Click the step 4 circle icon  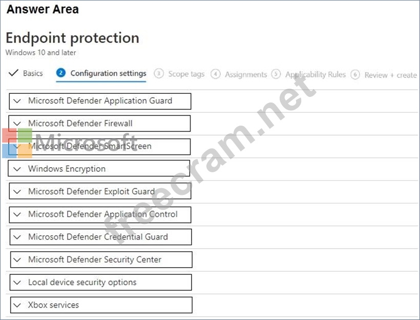point(216,74)
